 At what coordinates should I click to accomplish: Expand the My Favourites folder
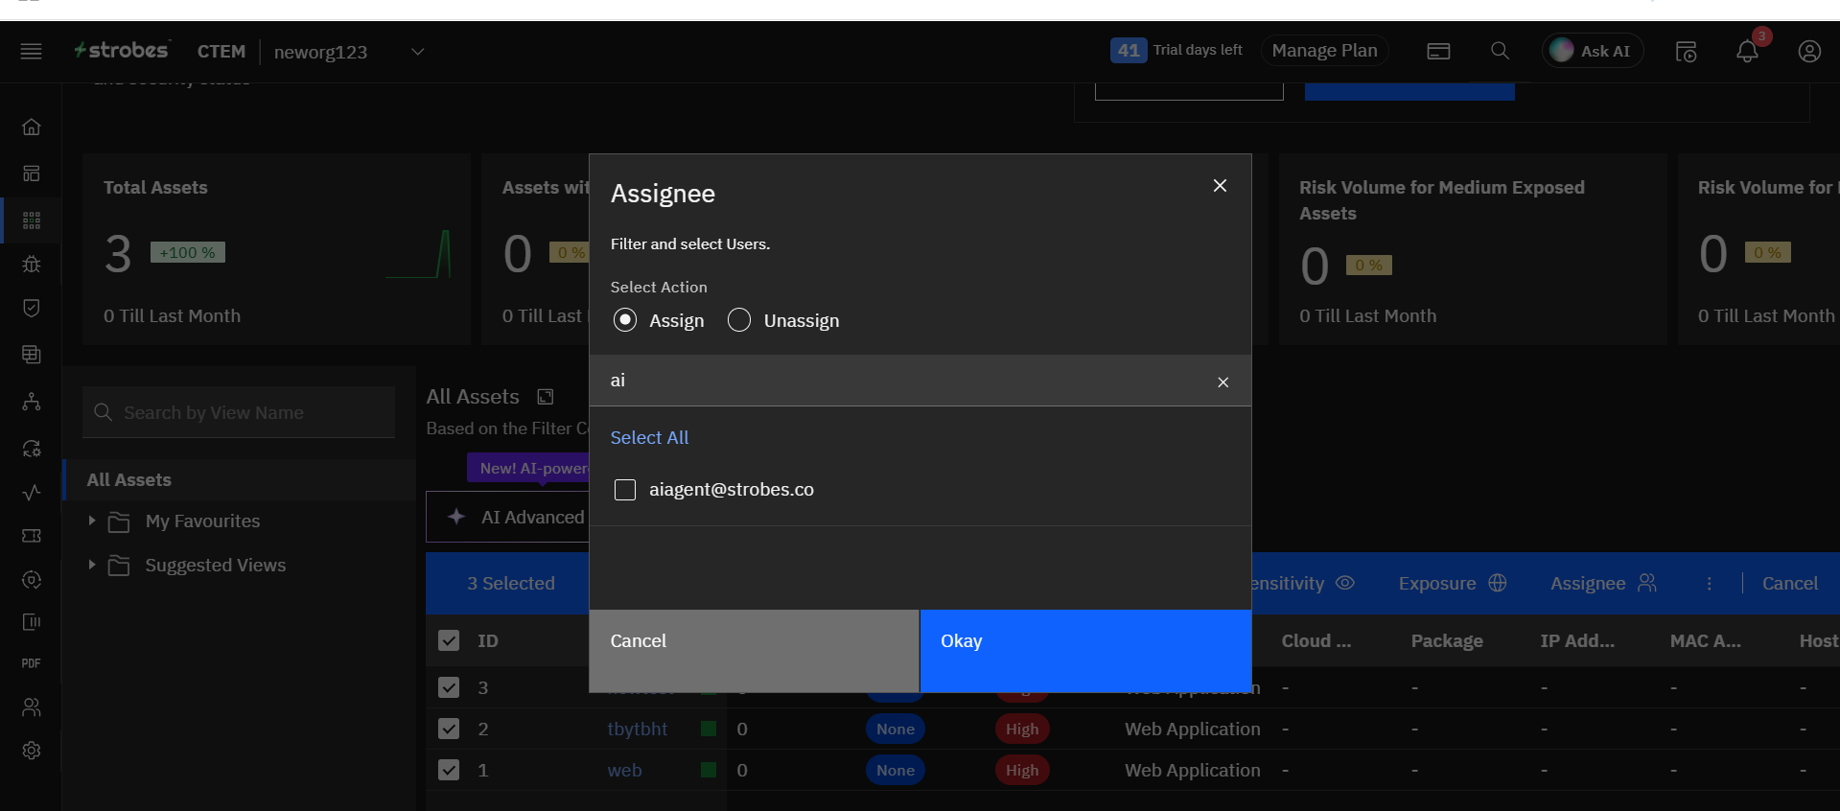coord(92,521)
